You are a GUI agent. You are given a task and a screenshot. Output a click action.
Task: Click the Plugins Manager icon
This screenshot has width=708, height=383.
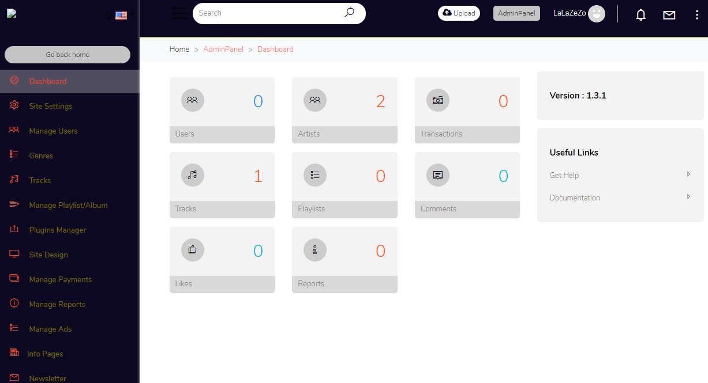14,230
